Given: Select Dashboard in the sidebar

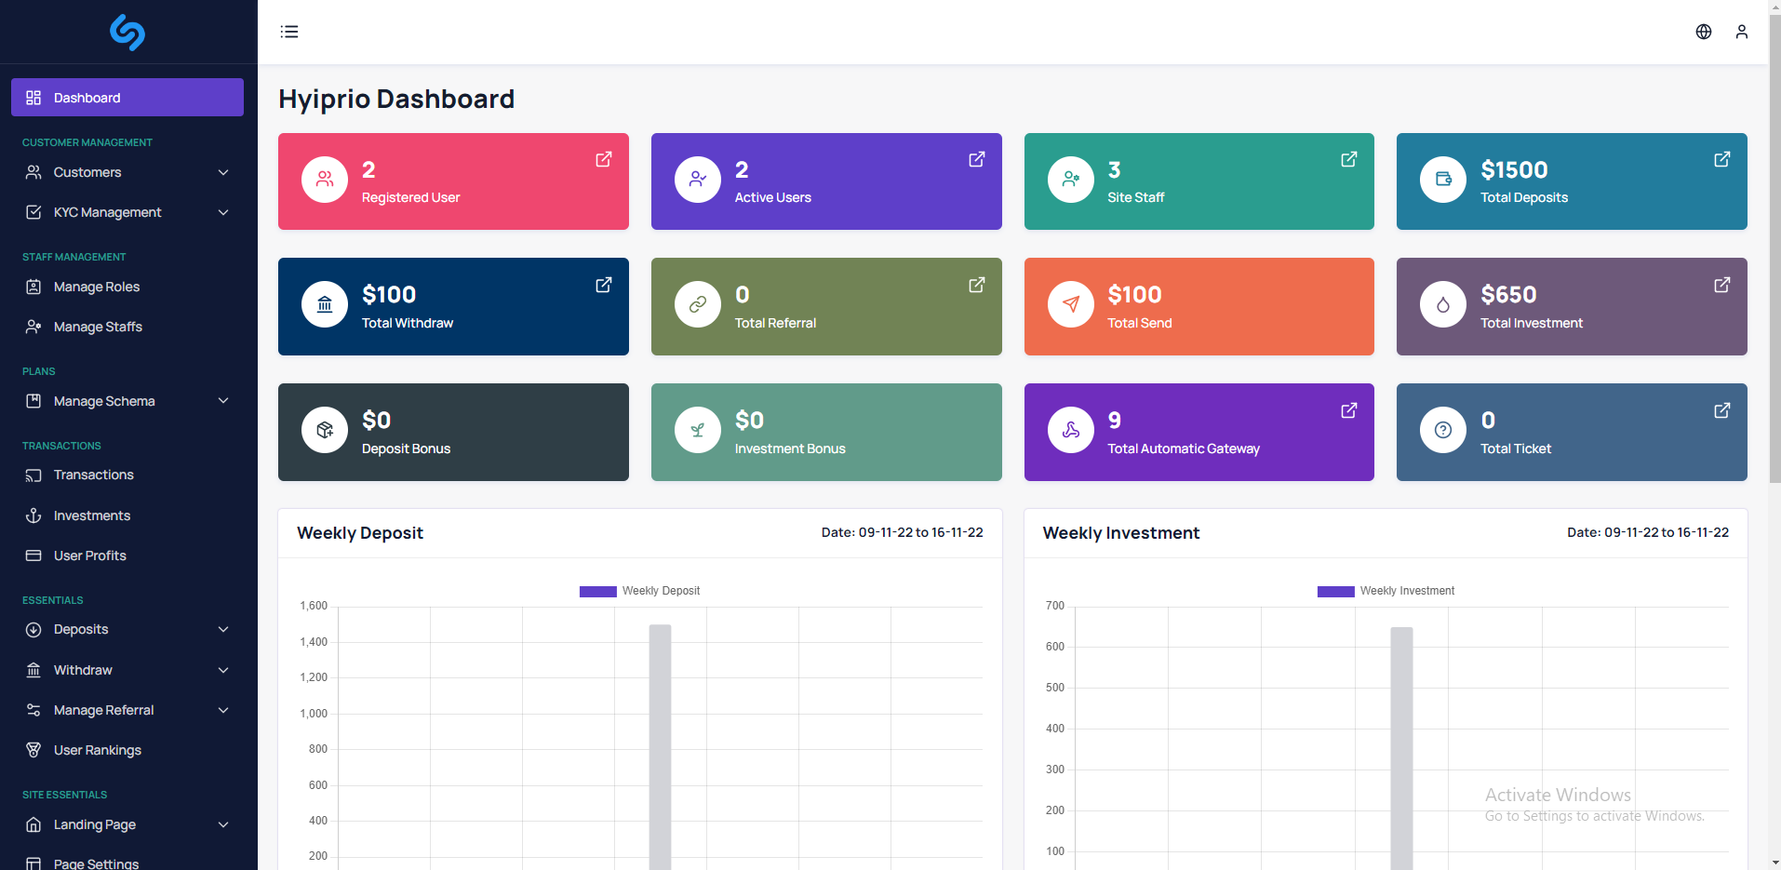Looking at the screenshot, I should [x=127, y=98].
